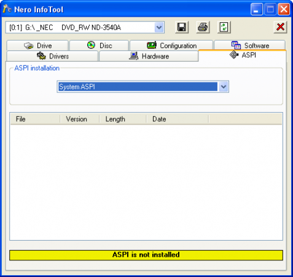Refresh drive information with the green arrows icon
293x277 pixels.
click(224, 27)
